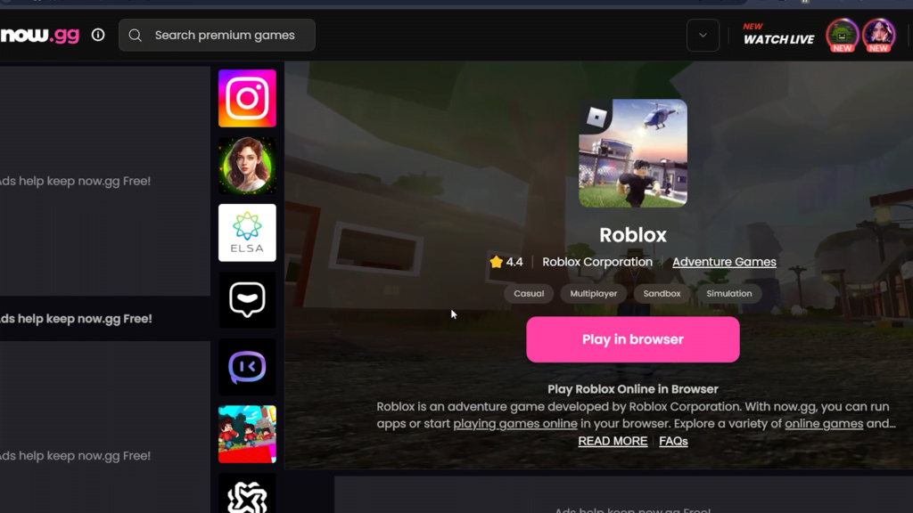Viewport: 913px width, 513px height.
Task: Click the magnifier search icon
Action: [136, 36]
